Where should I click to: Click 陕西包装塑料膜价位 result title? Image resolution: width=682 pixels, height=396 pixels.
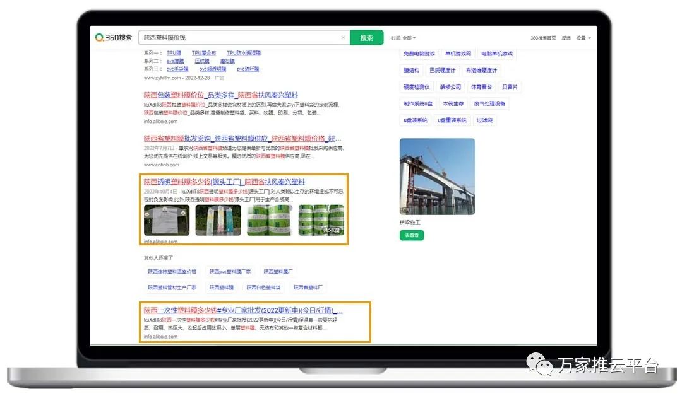(x=221, y=95)
